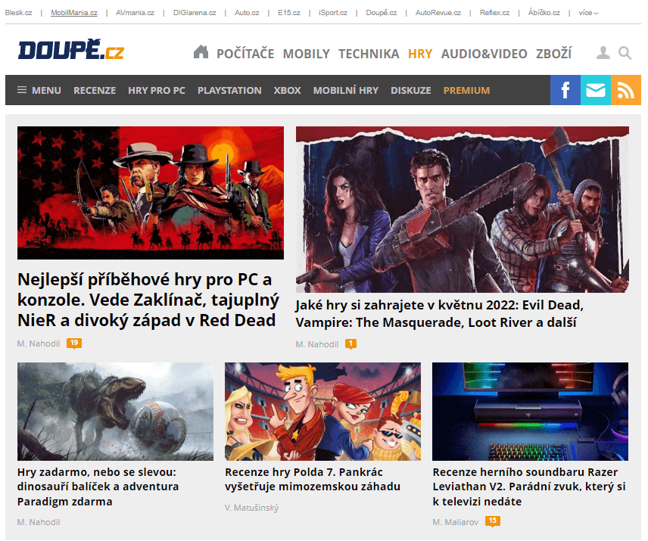The height and width of the screenshot is (541, 648).
Task: Click author M. Nahodil under dinosaur article
Action: pyautogui.click(x=39, y=522)
